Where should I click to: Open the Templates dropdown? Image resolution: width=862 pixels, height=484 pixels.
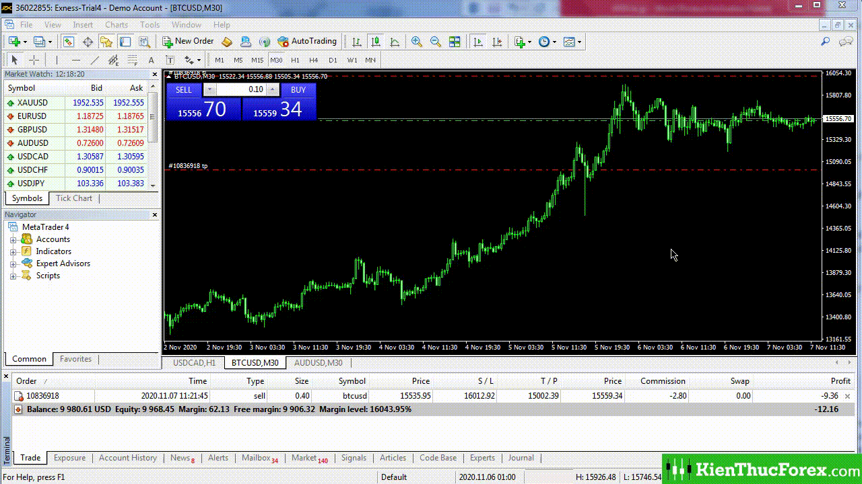579,42
